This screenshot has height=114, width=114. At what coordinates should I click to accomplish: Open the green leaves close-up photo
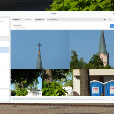click(58, 82)
